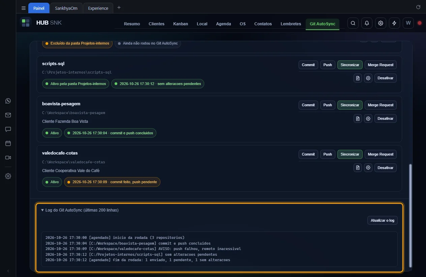Screen dimensions: 426x277
Task: Go to the Lembretes section
Action: pyautogui.click(x=291, y=24)
